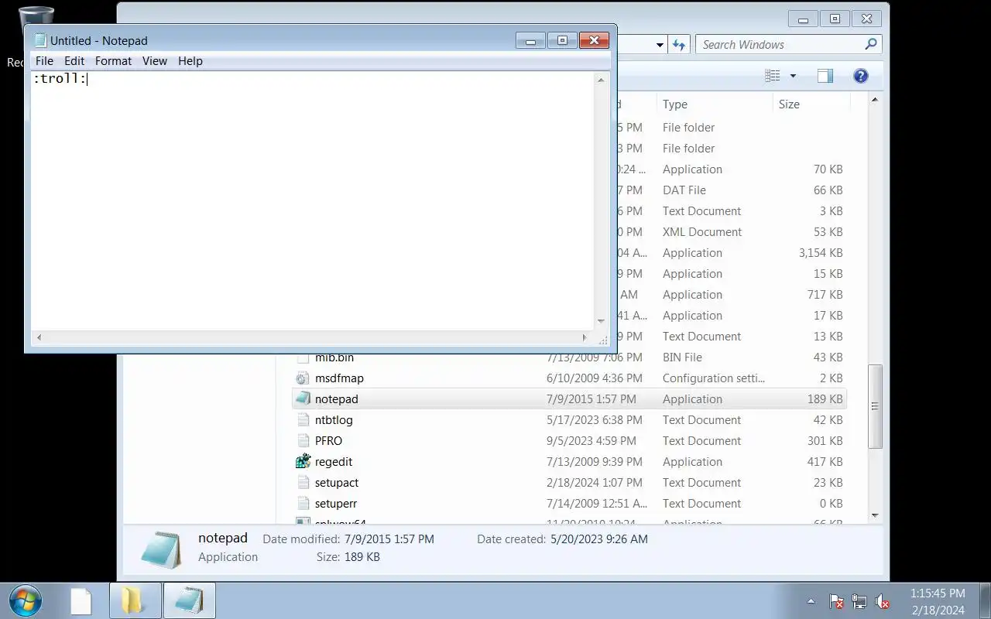The height and width of the screenshot is (619, 991).
Task: Click the '417 KB' size cell
Action: coord(825,462)
